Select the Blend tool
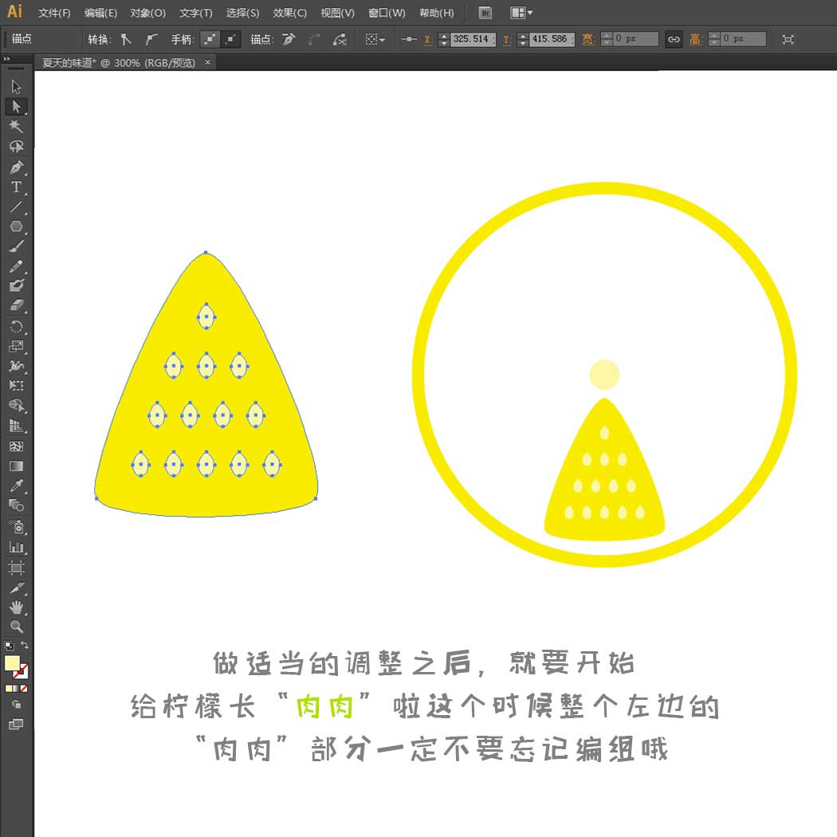 [x=16, y=505]
